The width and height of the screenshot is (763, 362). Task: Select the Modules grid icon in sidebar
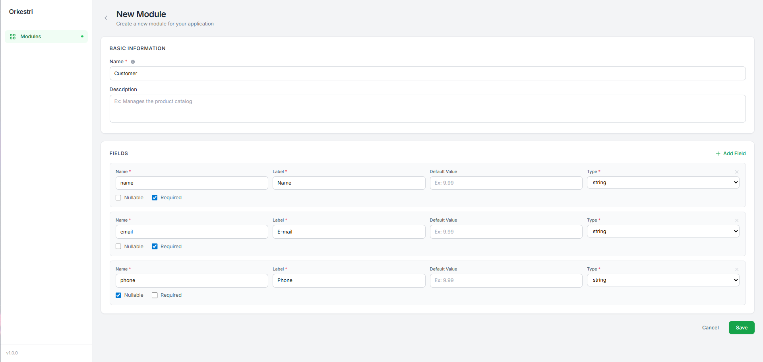point(13,36)
